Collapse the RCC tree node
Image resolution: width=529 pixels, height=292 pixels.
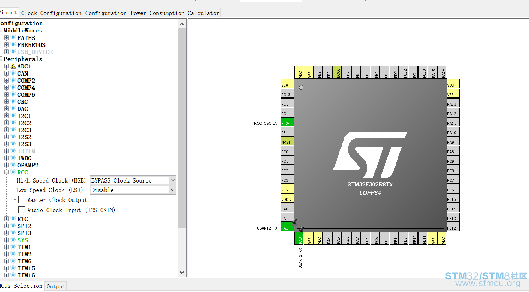click(6, 172)
